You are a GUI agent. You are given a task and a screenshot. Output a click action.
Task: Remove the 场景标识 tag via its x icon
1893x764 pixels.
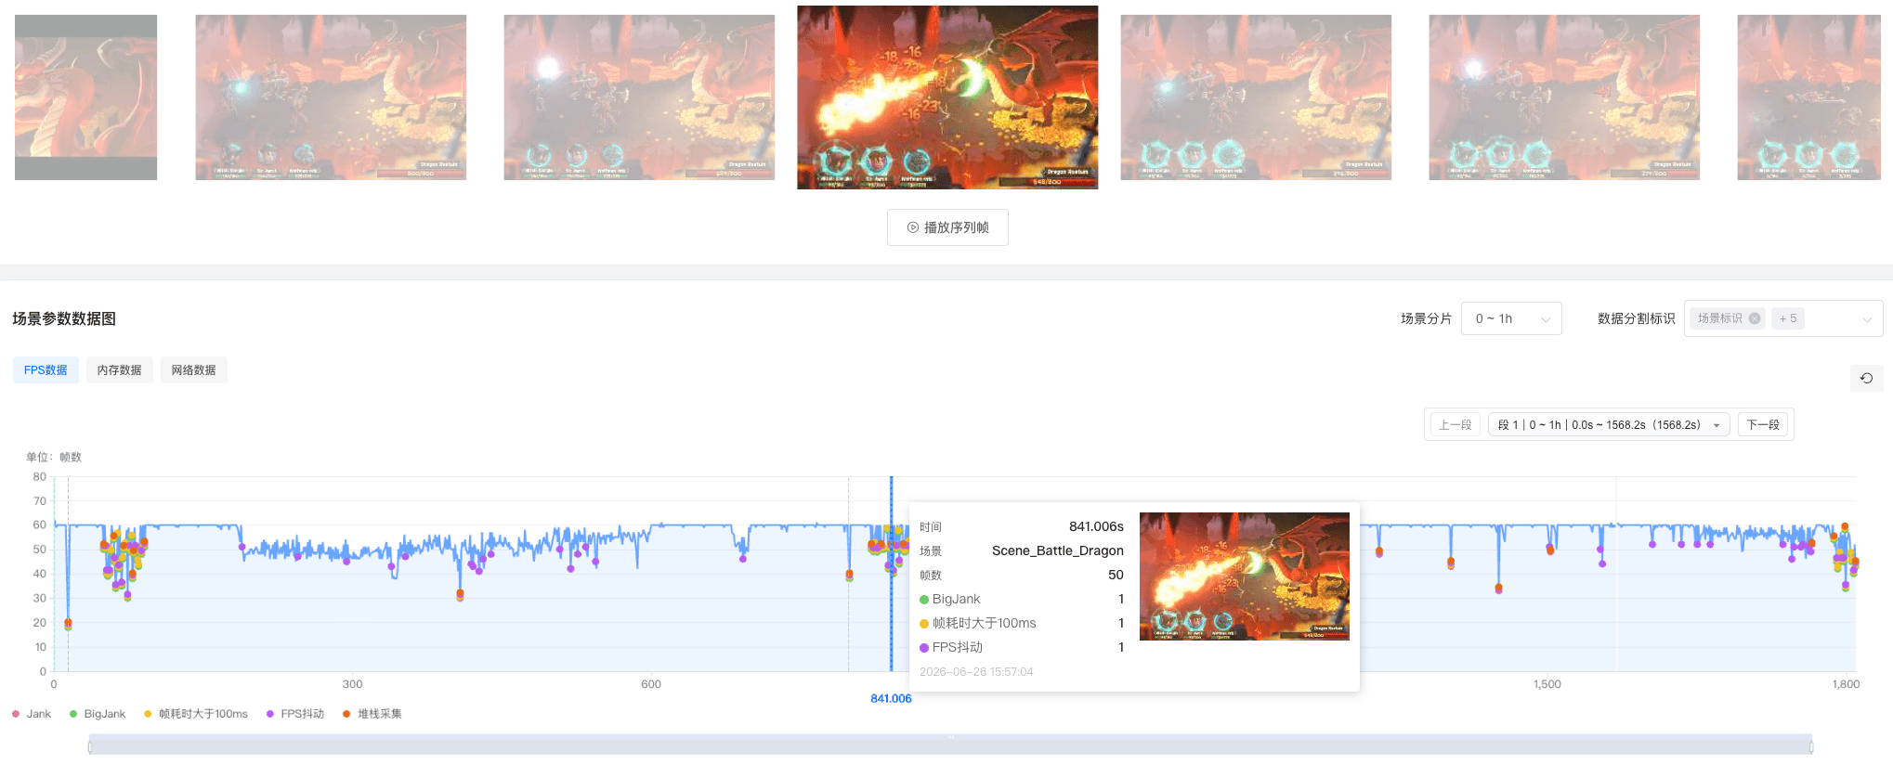point(1755,318)
